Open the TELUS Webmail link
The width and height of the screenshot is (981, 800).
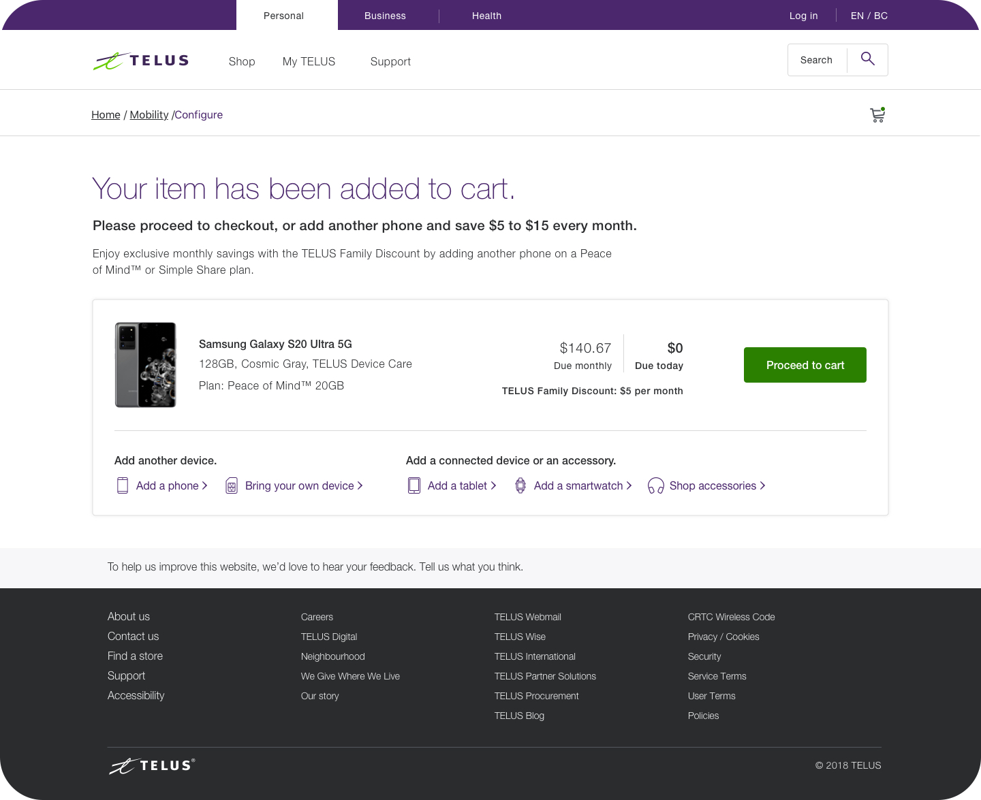pyautogui.click(x=528, y=617)
